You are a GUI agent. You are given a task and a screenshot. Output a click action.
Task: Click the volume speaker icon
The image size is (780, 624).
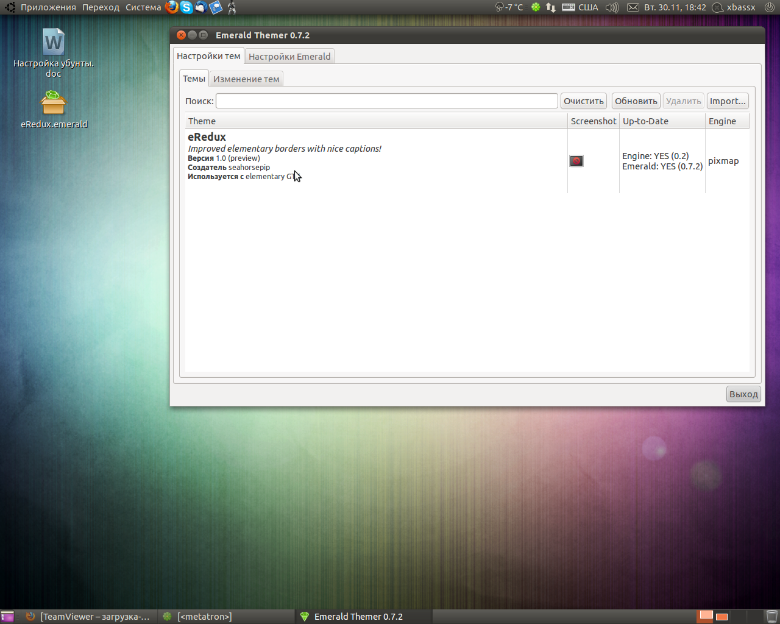(x=612, y=7)
